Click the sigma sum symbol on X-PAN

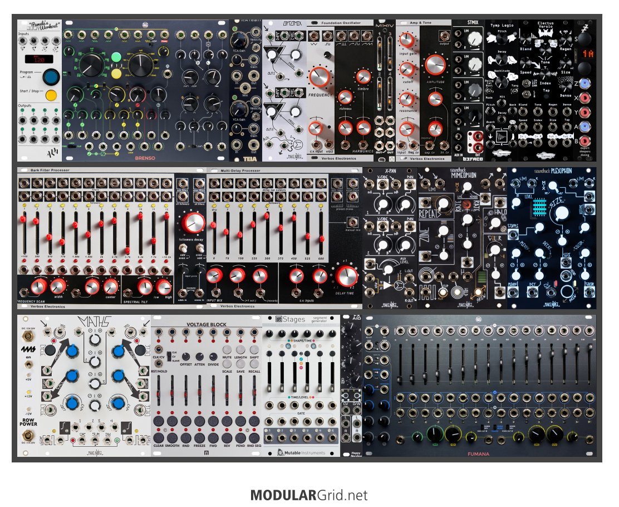400,285
